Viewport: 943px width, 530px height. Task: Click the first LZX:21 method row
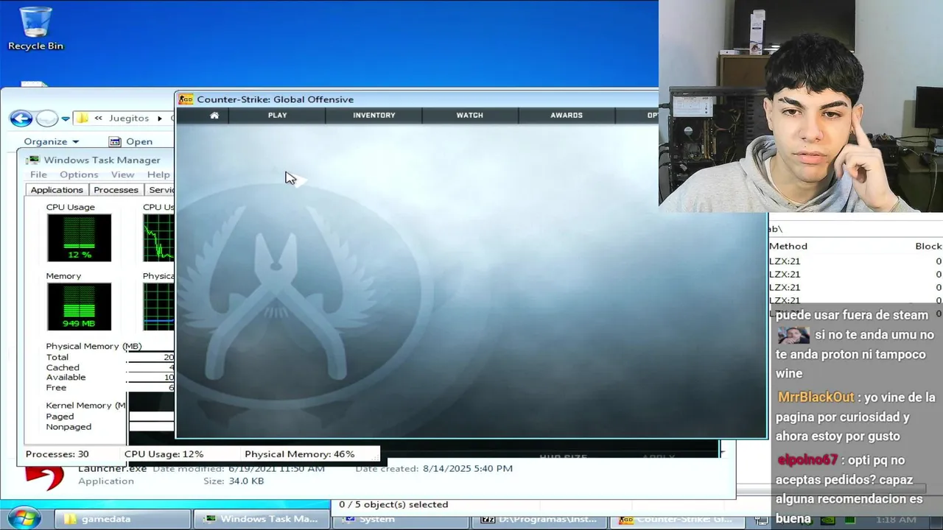(x=785, y=261)
